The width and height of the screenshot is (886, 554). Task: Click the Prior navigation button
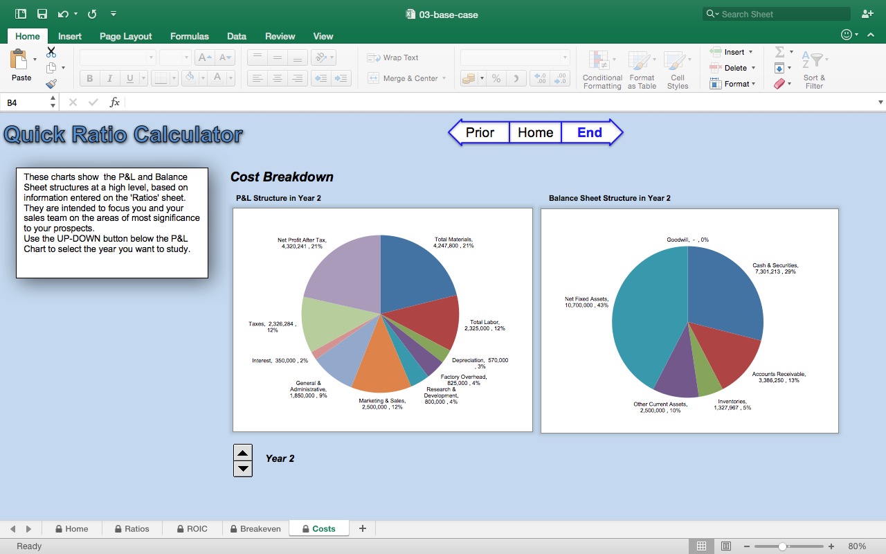click(x=481, y=132)
